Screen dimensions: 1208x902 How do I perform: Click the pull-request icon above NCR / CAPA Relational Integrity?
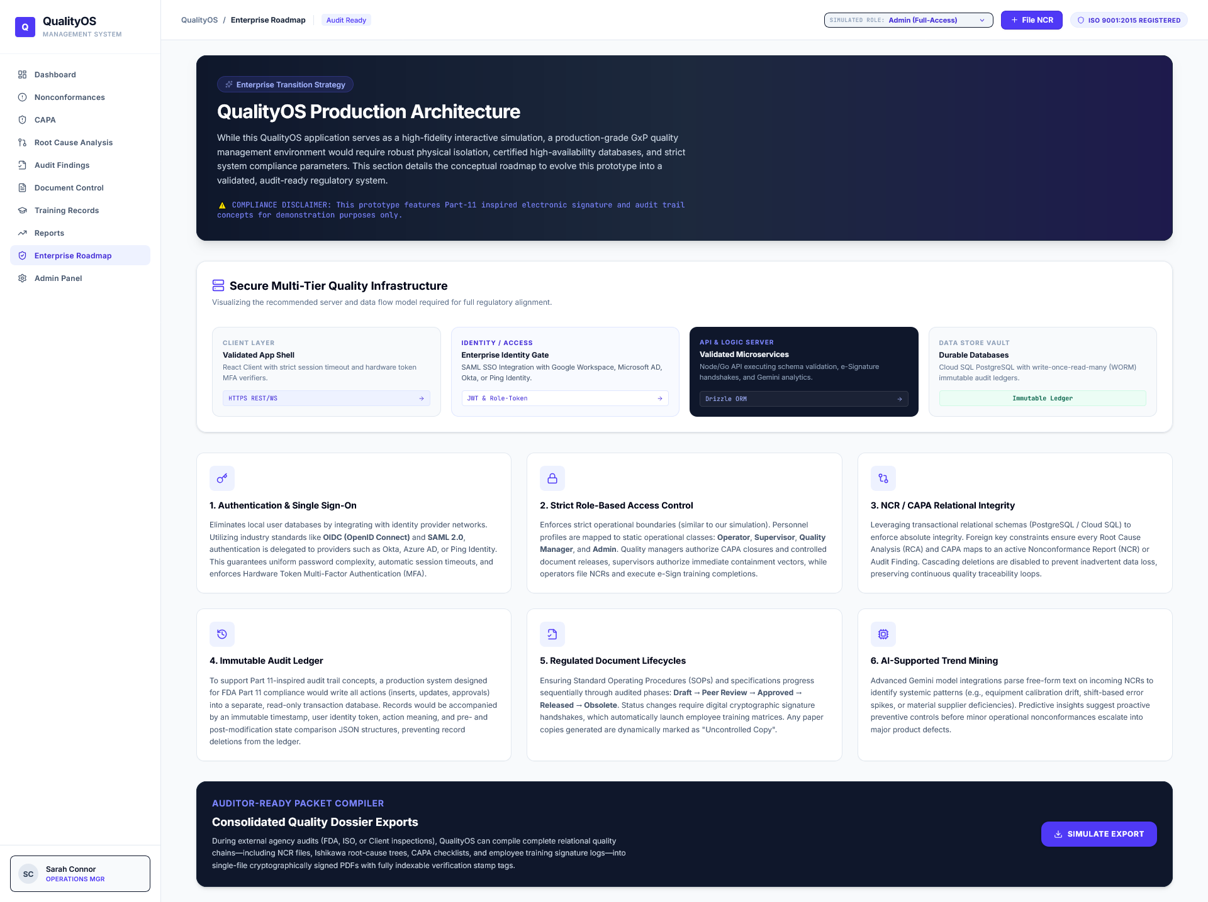click(883, 478)
